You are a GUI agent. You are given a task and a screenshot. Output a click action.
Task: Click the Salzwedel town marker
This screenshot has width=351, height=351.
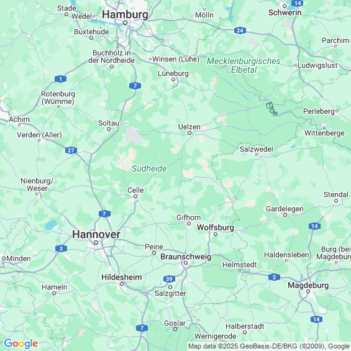pyautogui.click(x=257, y=155)
